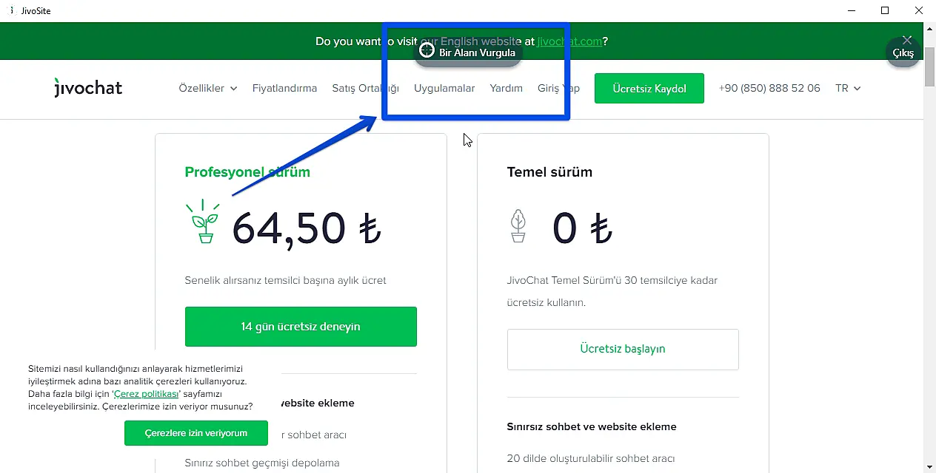
Task: Open the TR language selector
Action: tap(848, 88)
